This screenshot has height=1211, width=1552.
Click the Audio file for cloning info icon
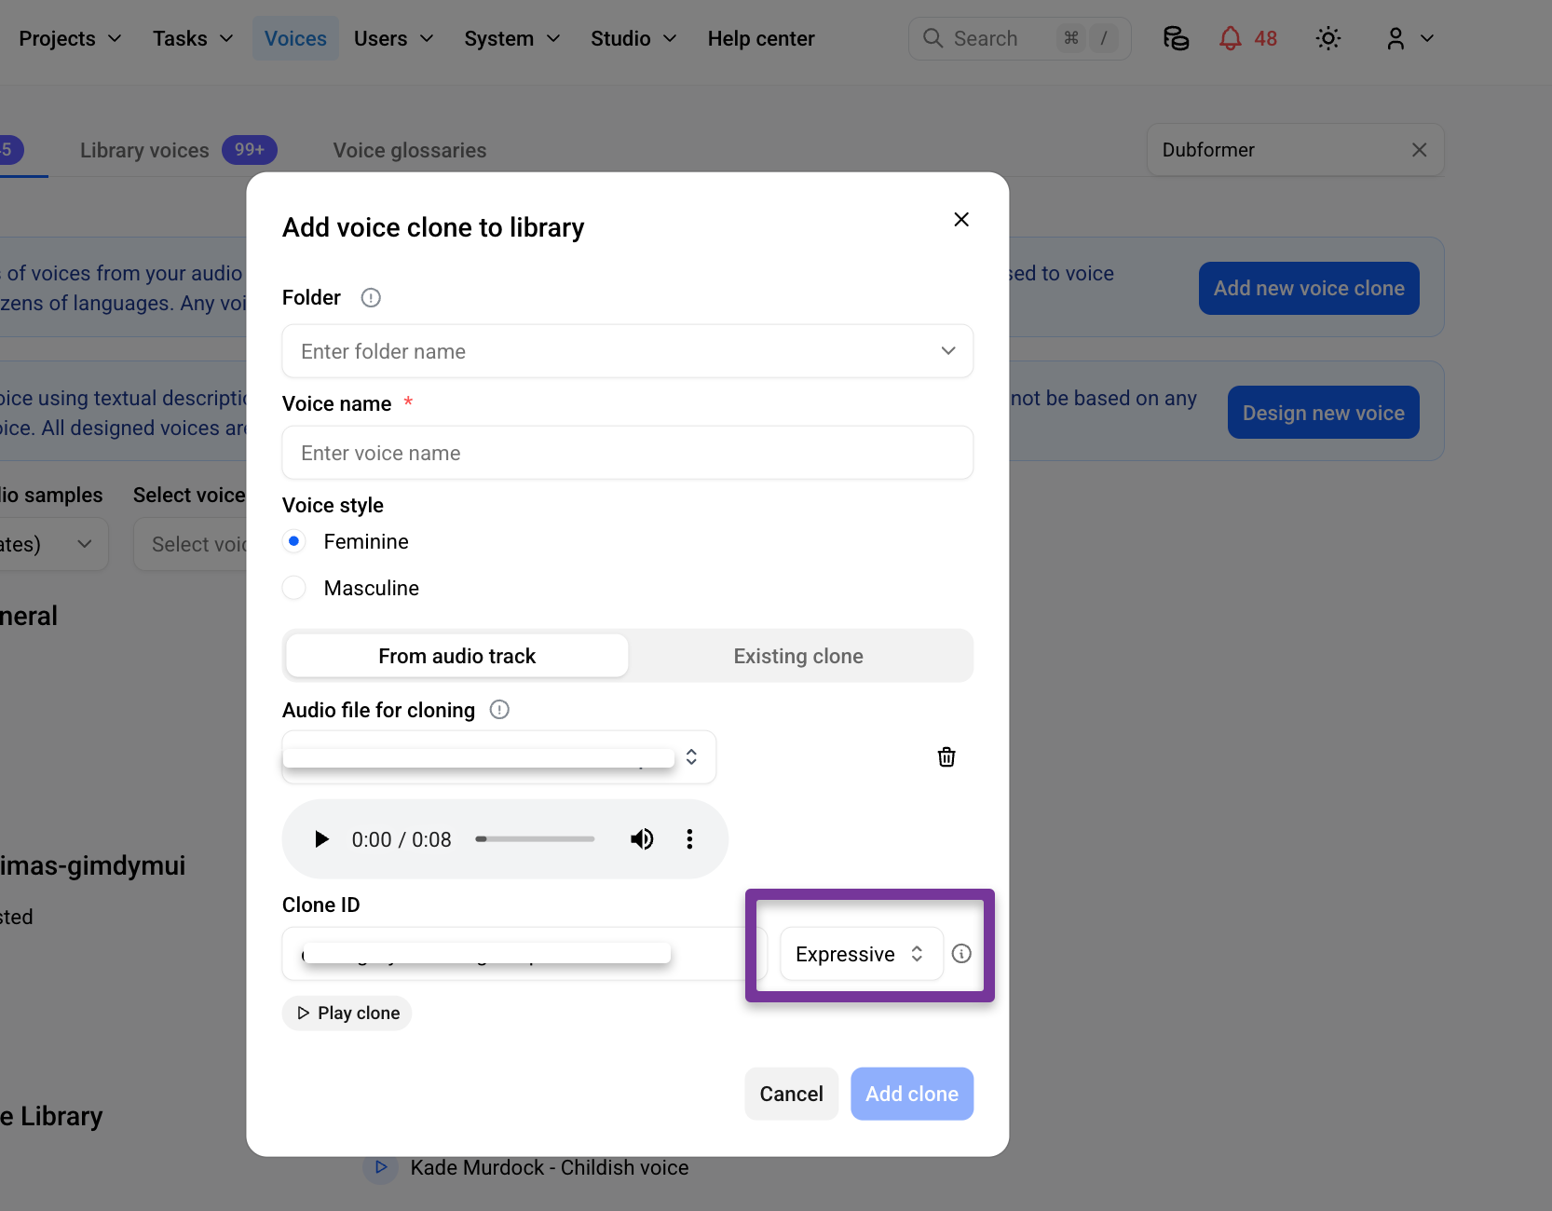(x=499, y=710)
